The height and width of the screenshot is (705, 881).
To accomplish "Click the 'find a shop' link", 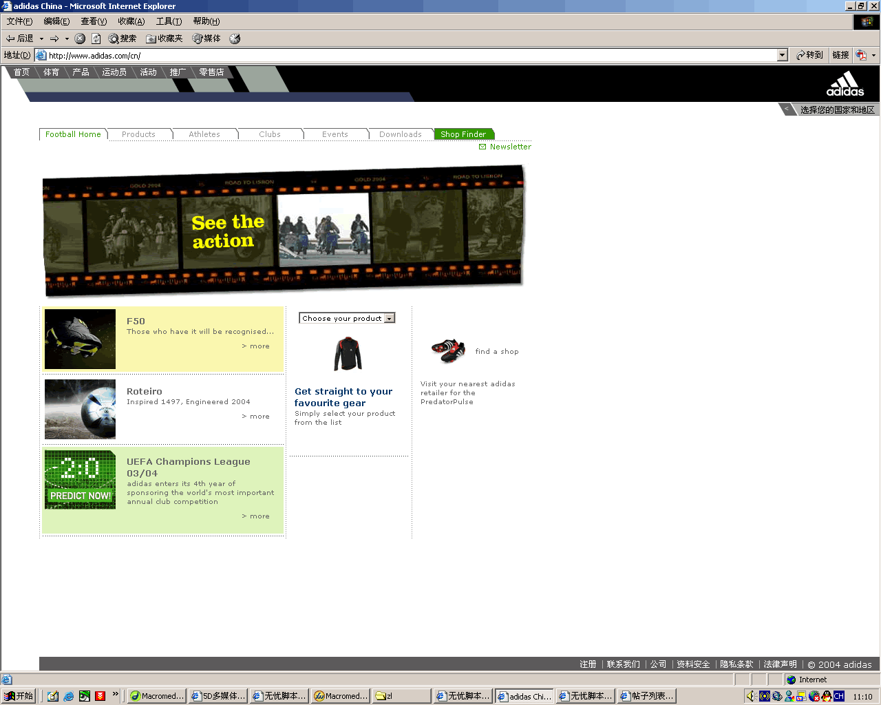I will tap(497, 351).
